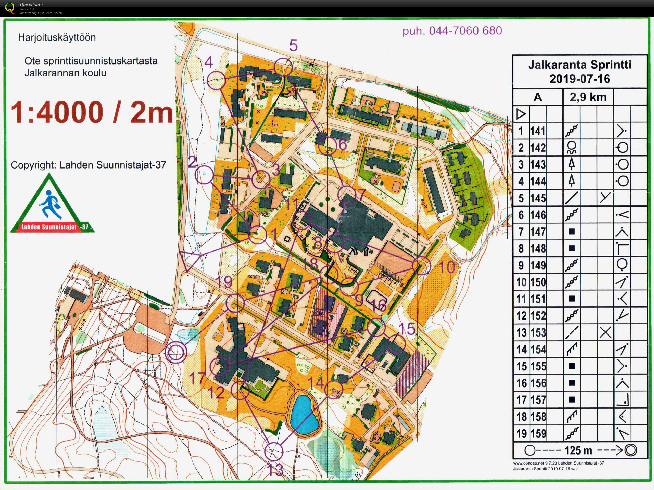This screenshot has height=490, width=654.
Task: Click the 'puh. 044-7060 680' phone text
Action: 452,31
